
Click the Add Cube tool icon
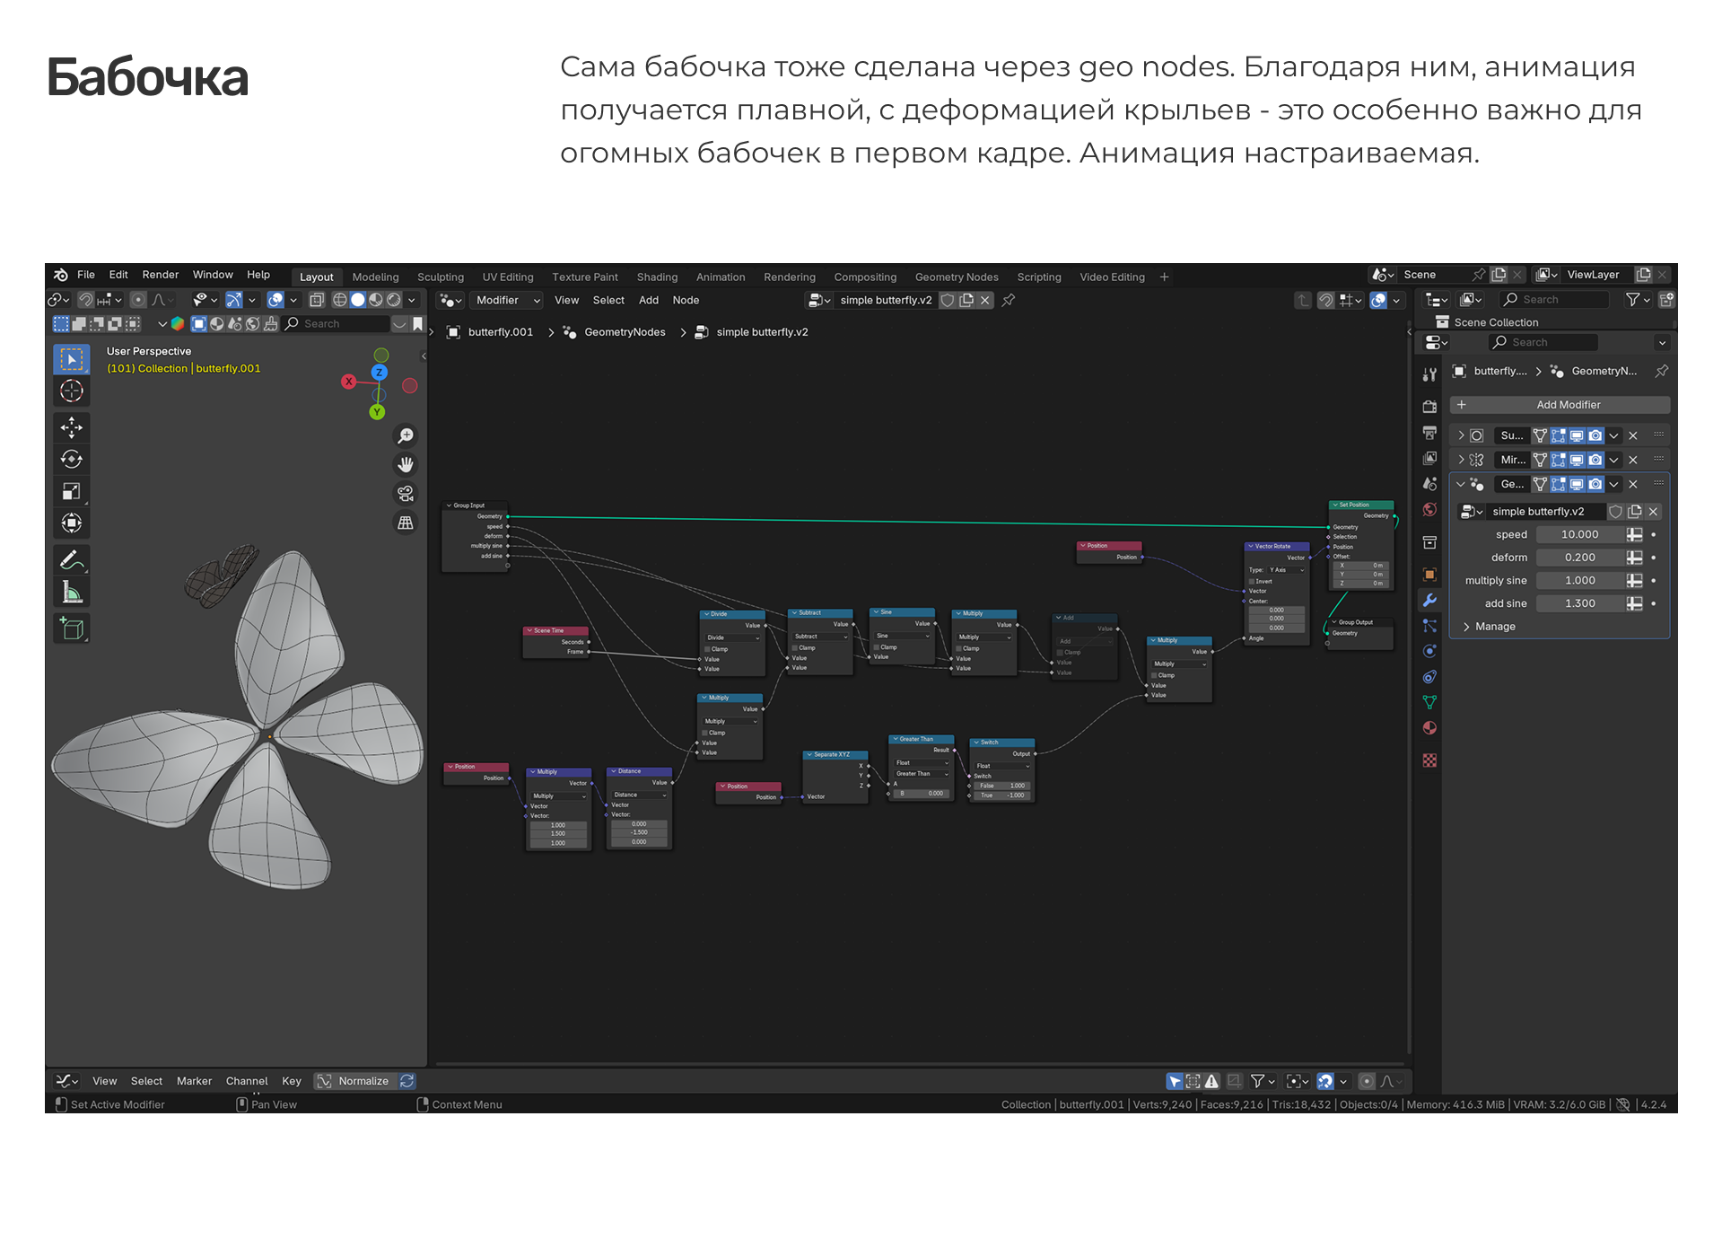point(72,628)
